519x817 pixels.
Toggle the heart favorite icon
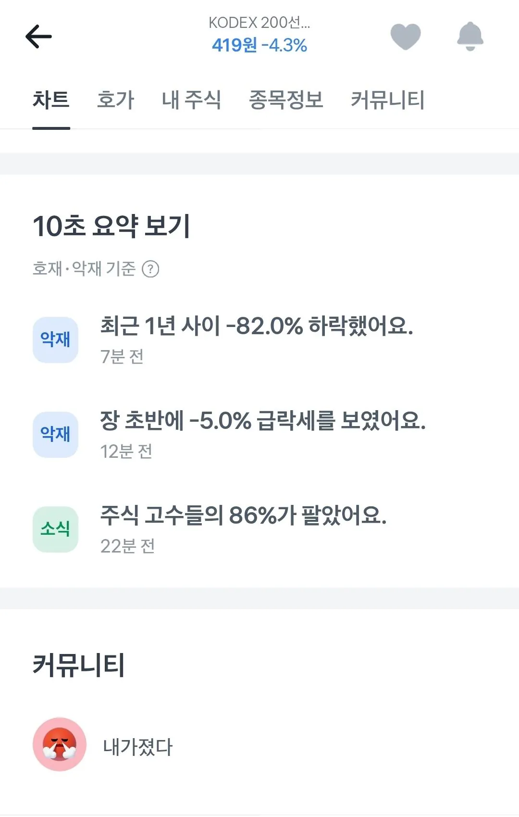(405, 37)
